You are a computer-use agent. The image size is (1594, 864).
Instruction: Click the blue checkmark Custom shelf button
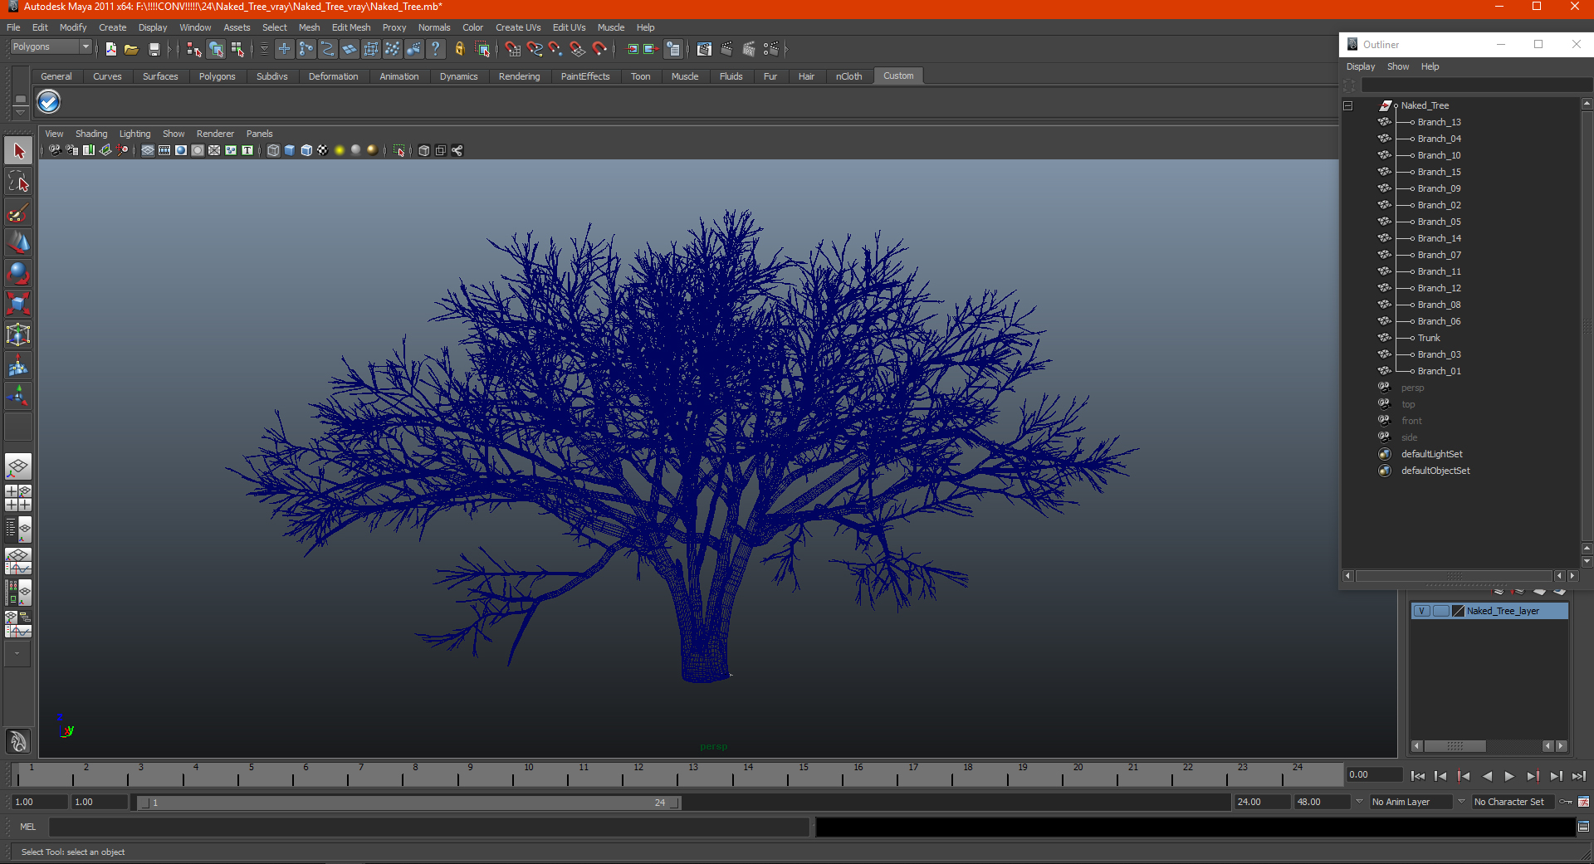(x=49, y=102)
